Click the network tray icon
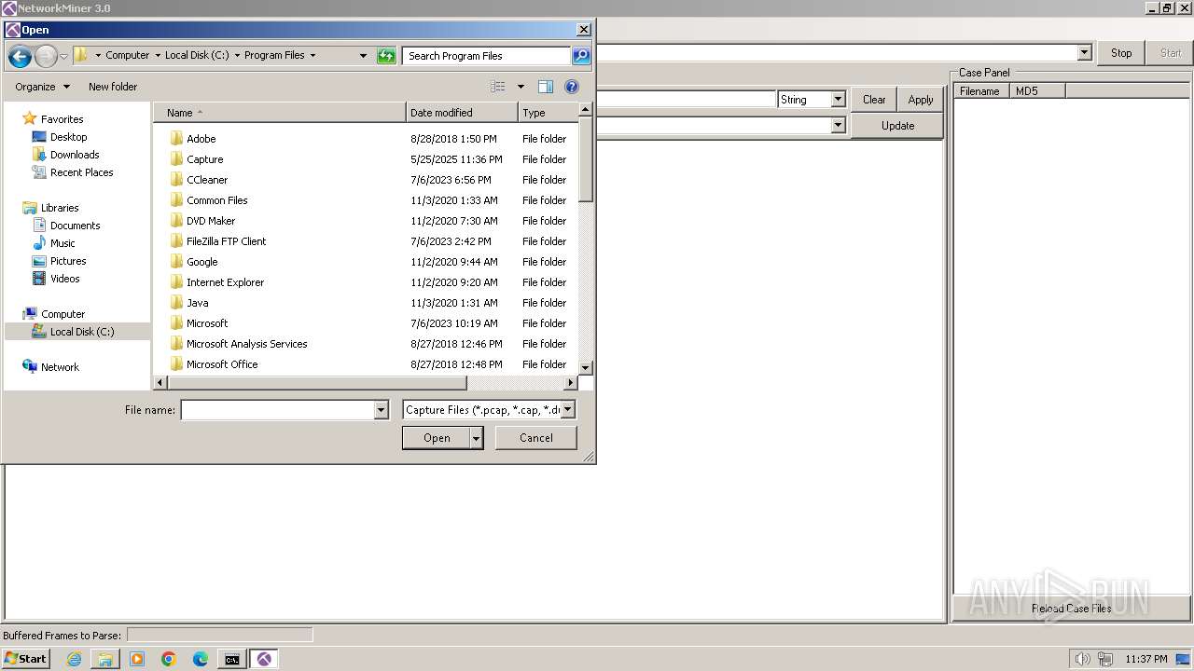 1105,659
